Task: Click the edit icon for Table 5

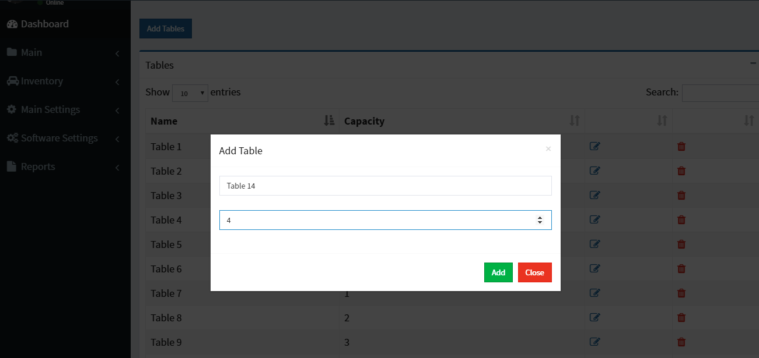Action: click(594, 244)
